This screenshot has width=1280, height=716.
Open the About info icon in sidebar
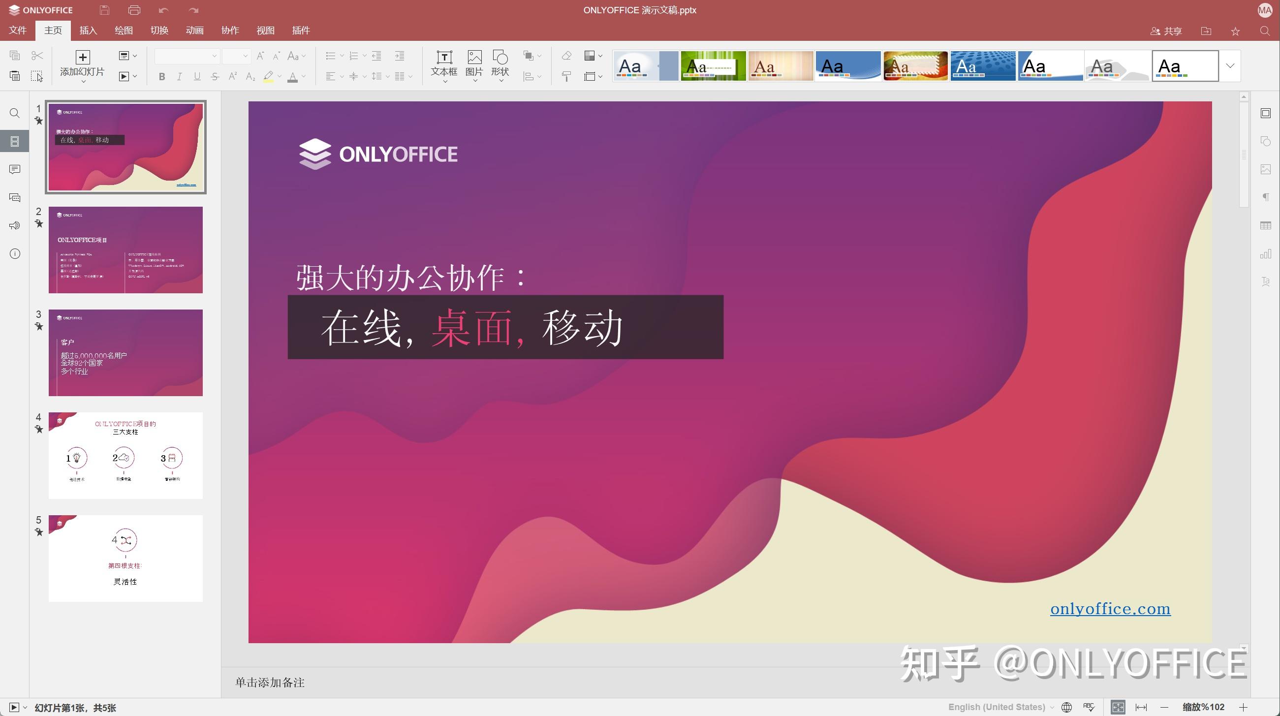(15, 254)
